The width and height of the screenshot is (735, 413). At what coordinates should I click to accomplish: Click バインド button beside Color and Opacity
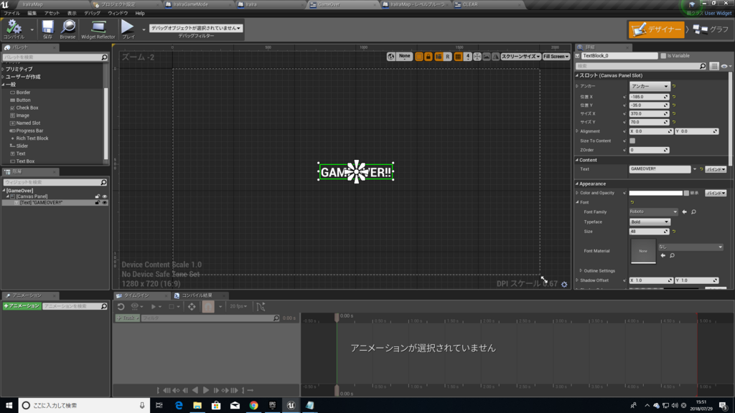[716, 193]
